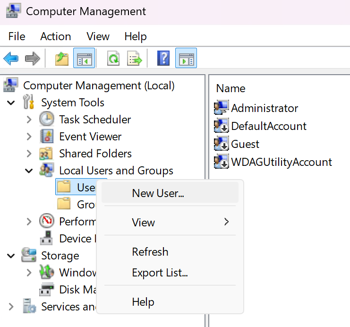Collapse the Storage node
This screenshot has width=350, height=327.
tap(11, 256)
